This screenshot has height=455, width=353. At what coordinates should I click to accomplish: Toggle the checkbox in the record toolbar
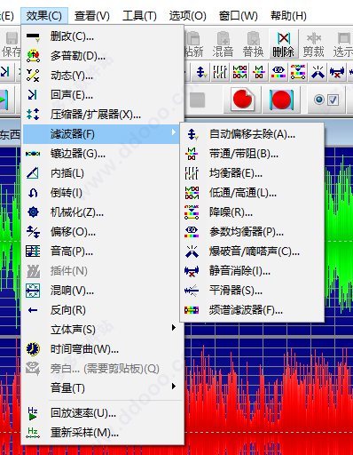333,100
